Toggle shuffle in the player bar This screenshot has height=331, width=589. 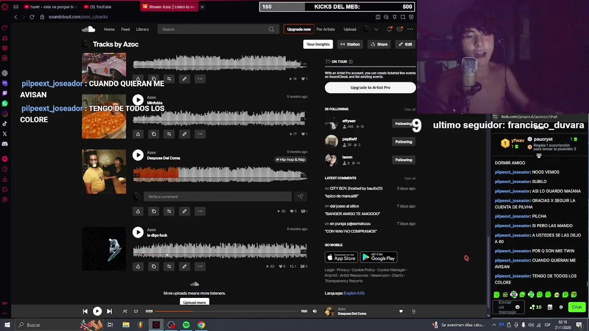pyautogui.click(x=125, y=311)
